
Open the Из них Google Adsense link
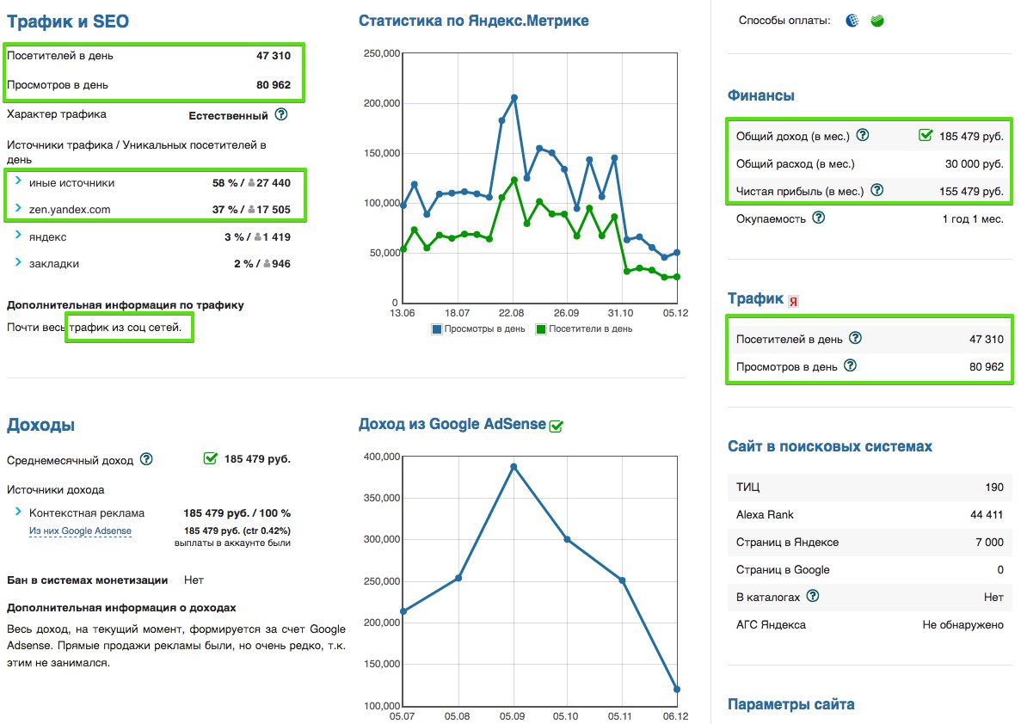tap(80, 531)
